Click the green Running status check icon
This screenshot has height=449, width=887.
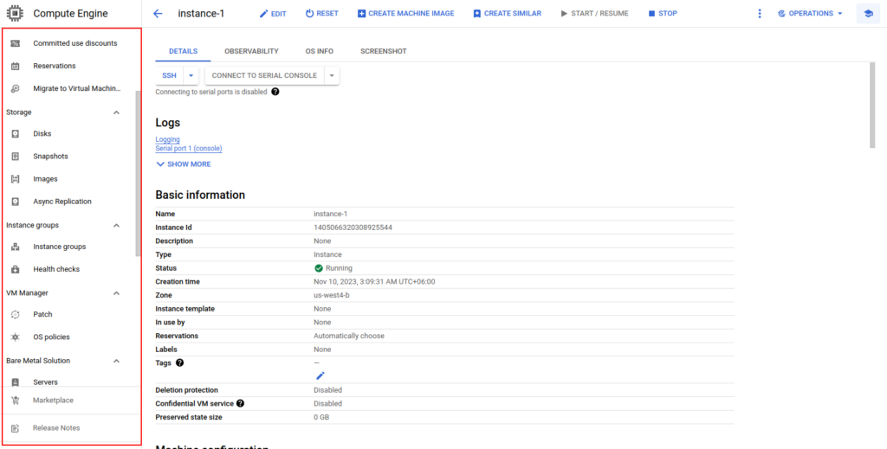pyautogui.click(x=319, y=268)
